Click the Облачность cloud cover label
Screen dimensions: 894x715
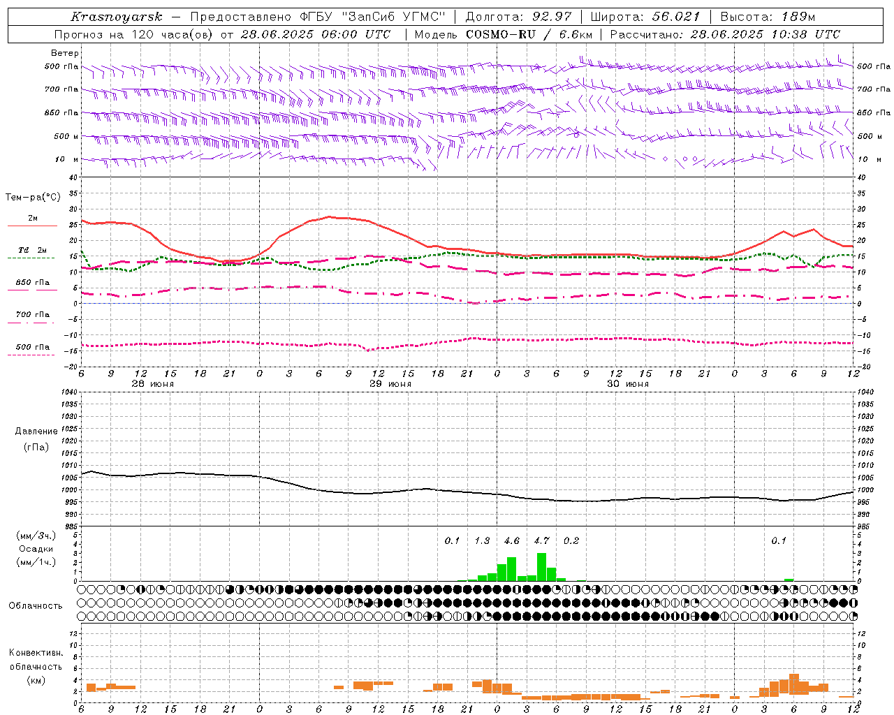(x=36, y=605)
